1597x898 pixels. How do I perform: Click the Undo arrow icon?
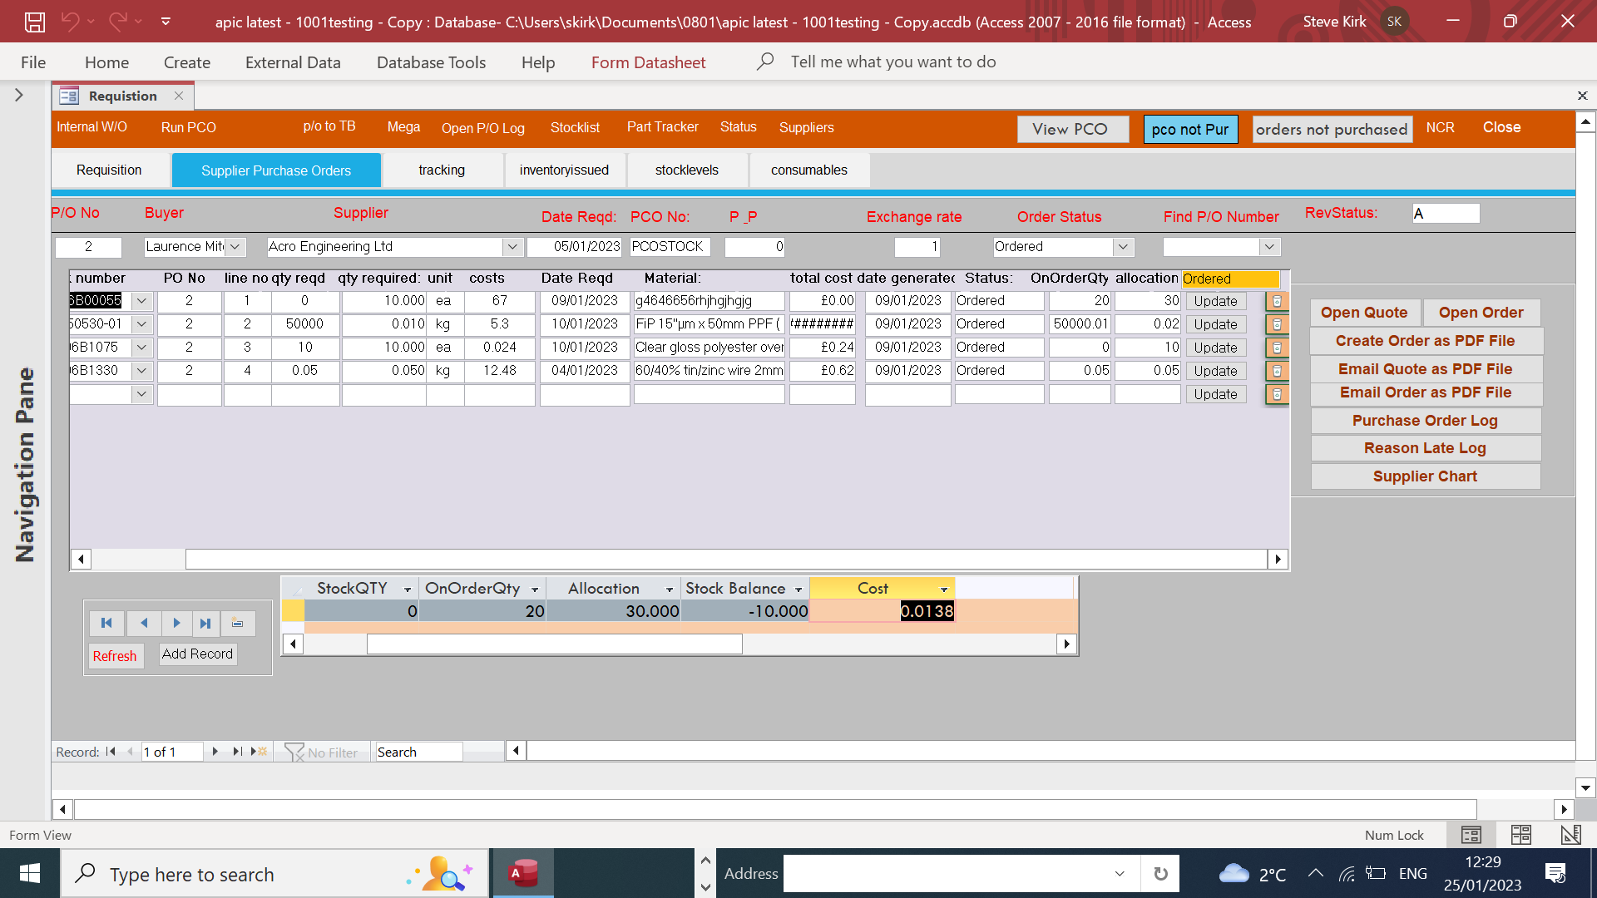pyautogui.click(x=71, y=22)
